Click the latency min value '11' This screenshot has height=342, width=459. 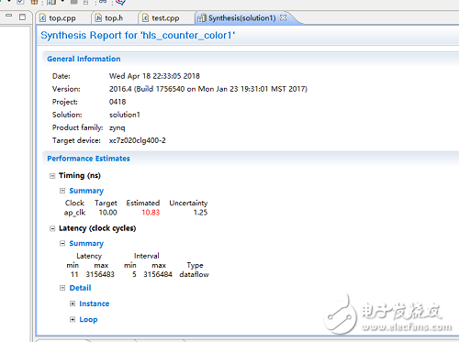tap(74, 274)
